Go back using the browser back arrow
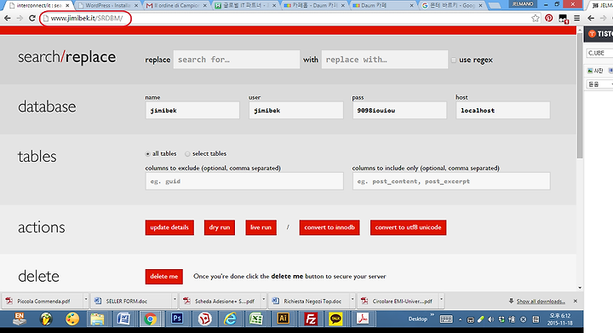 [x=7, y=18]
